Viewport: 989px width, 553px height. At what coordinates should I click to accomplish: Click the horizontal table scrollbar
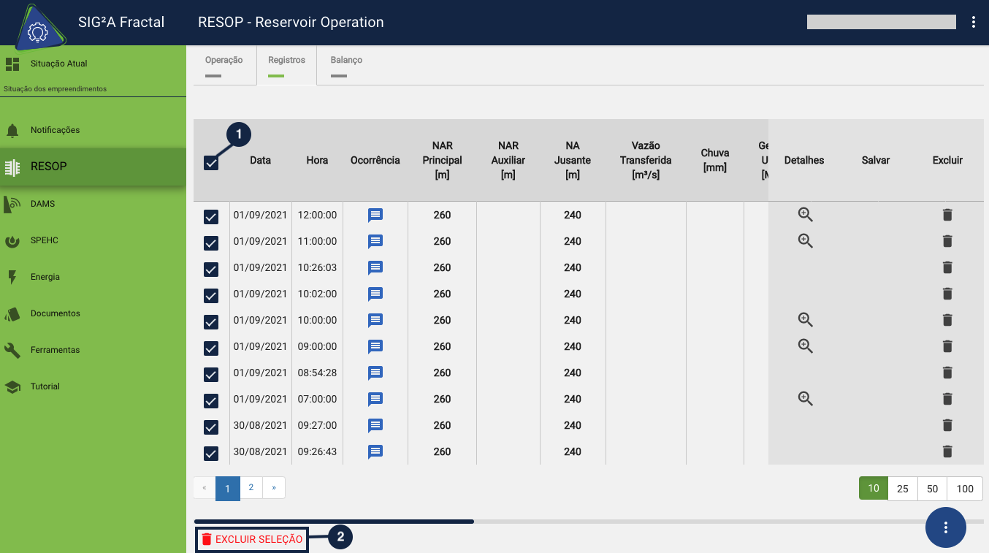point(334,522)
